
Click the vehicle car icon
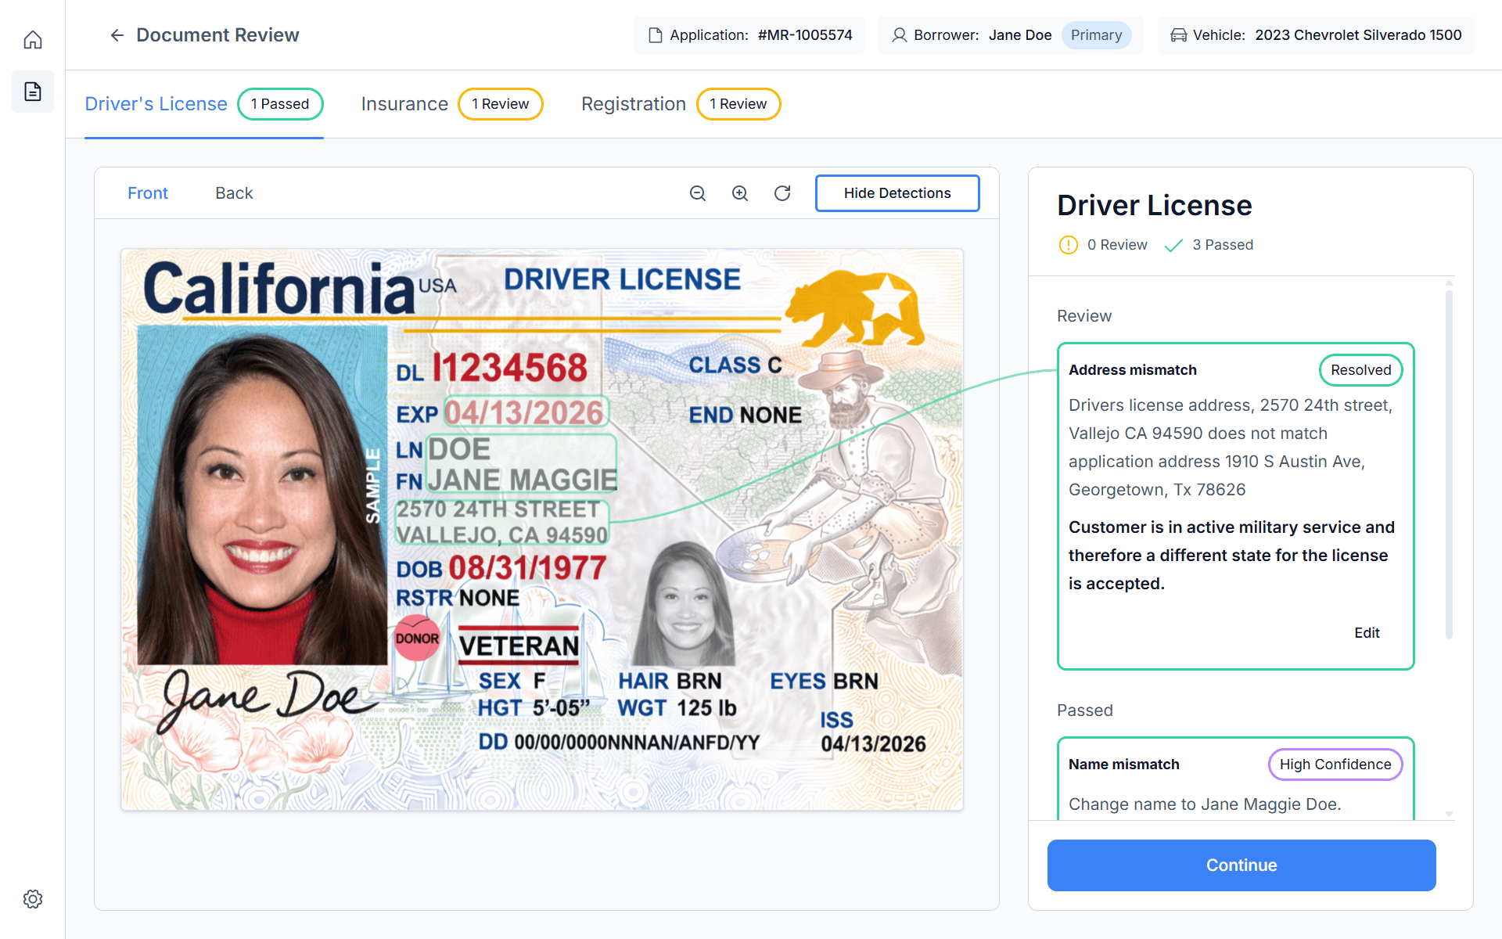tap(1178, 35)
